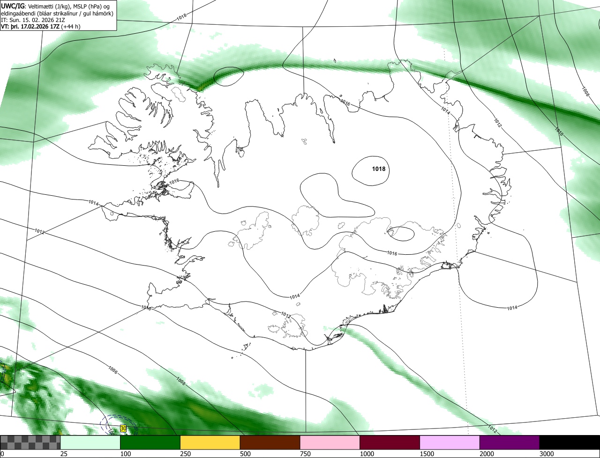Screen dimensions: 600x458
Task: Select the "eldingaábendi" description line
Action: pyautogui.click(x=57, y=13)
